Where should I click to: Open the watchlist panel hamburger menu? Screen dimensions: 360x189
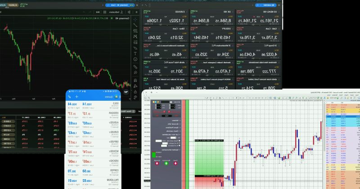pyautogui.click(x=279, y=5)
